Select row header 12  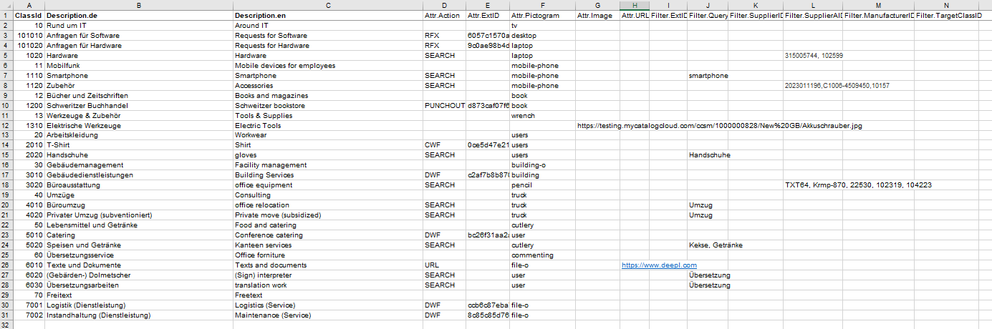[x=6, y=126]
